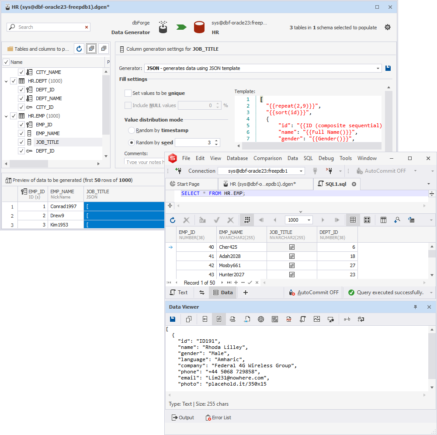Uncheck the CITY_NAME column checkbox

coord(21,72)
